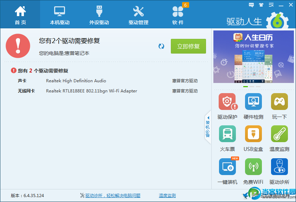The height and width of the screenshot is (202, 296).
Task: Open 玩一下 game icon
Action: click(x=279, y=106)
